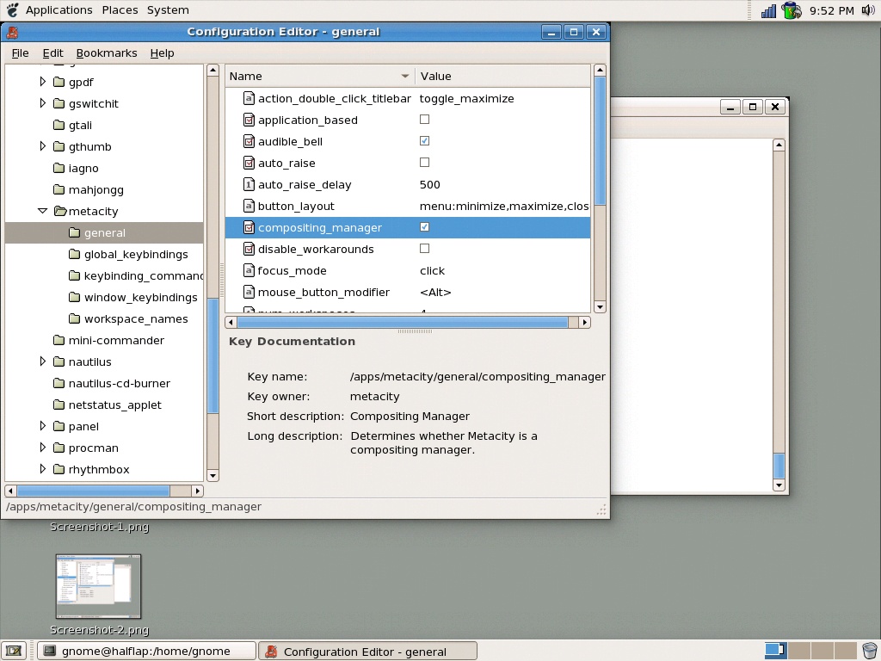Collapse the metacity tree folder
Image resolution: width=881 pixels, height=661 pixels.
point(43,211)
